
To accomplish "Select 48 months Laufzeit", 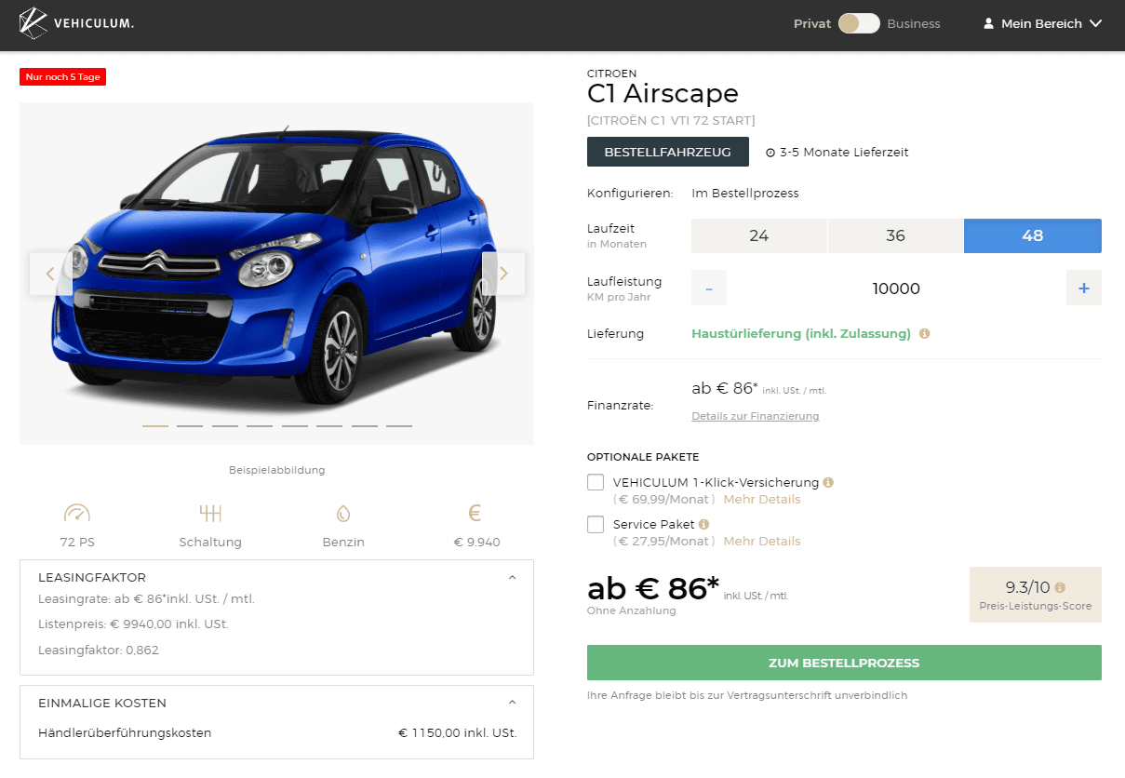I will [1033, 235].
